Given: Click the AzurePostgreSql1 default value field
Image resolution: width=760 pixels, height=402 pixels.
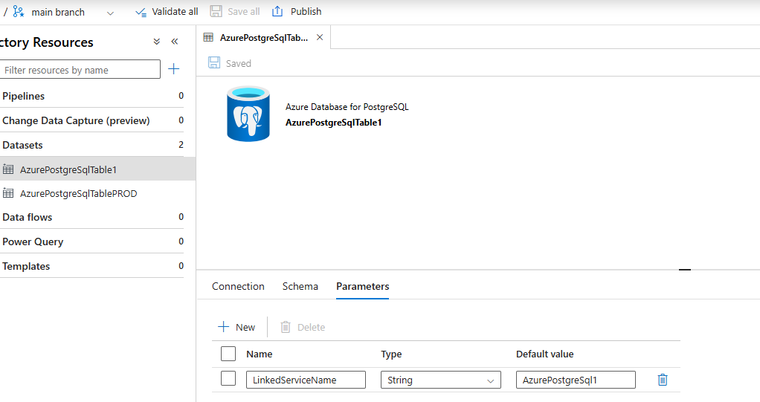Looking at the screenshot, I should tap(576, 380).
